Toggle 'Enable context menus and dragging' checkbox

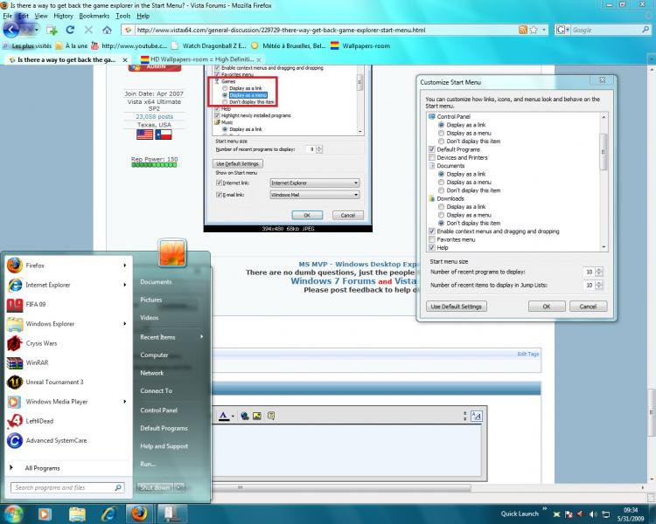tap(432, 231)
